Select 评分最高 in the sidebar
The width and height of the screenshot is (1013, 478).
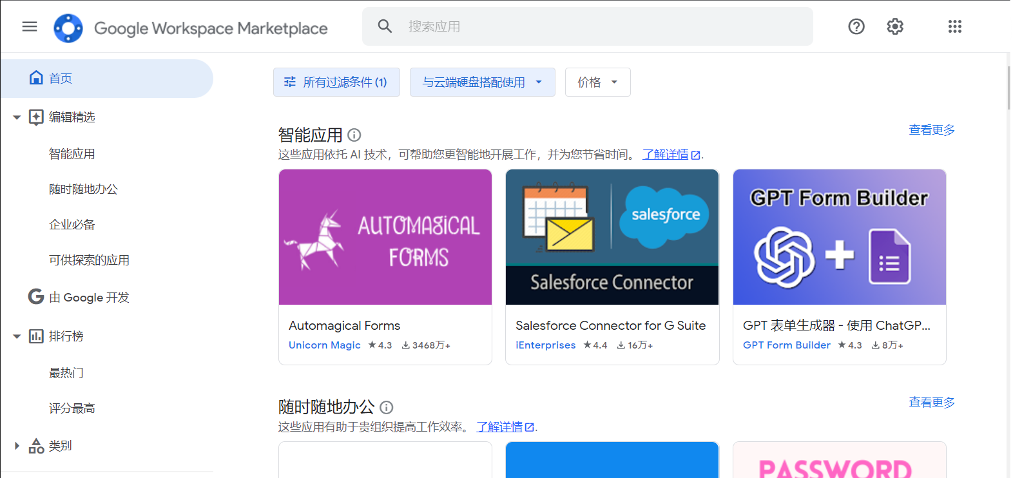pos(72,408)
